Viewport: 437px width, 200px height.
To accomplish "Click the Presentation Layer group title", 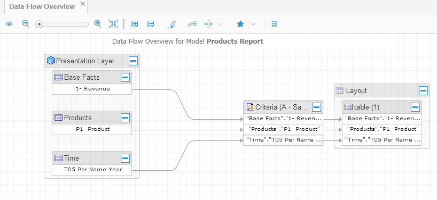I will point(89,61).
